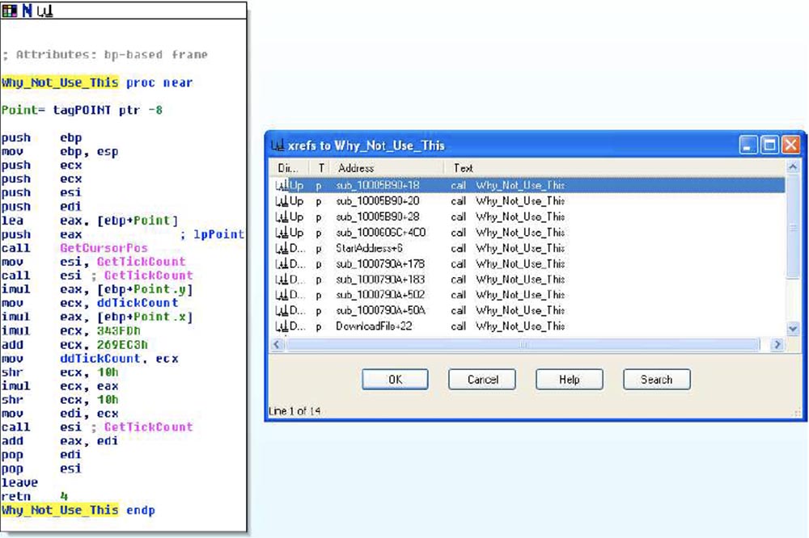This screenshot has width=809, height=538.
Task: Click the blue N rename icon in node header
Action: point(27,11)
